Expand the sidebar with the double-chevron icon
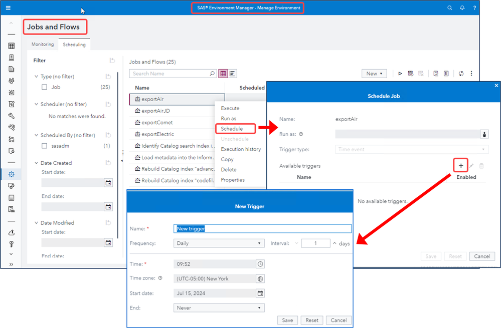The height and width of the screenshot is (328, 501). (12, 264)
